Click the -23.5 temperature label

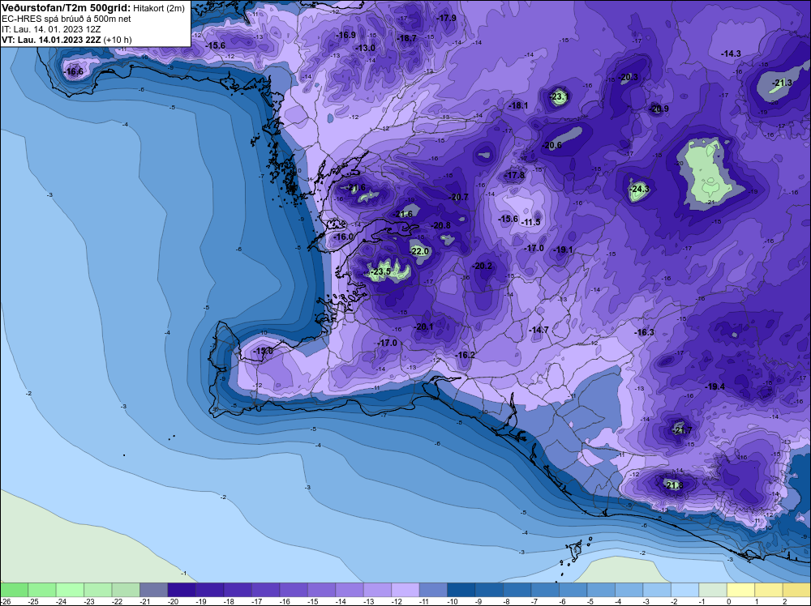point(380,271)
